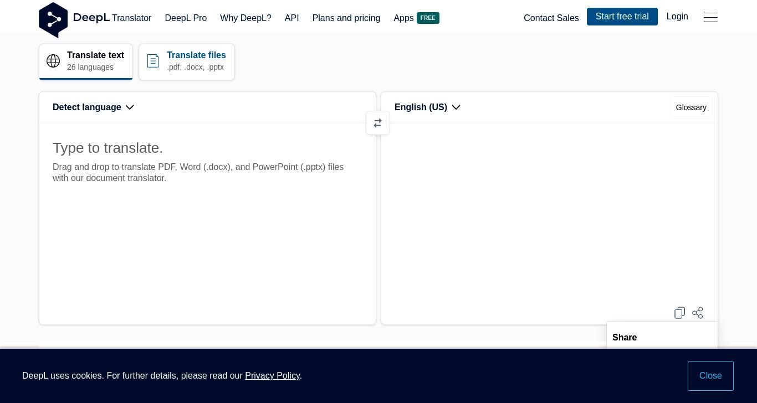Click the FREE badge next to Apps

(428, 18)
